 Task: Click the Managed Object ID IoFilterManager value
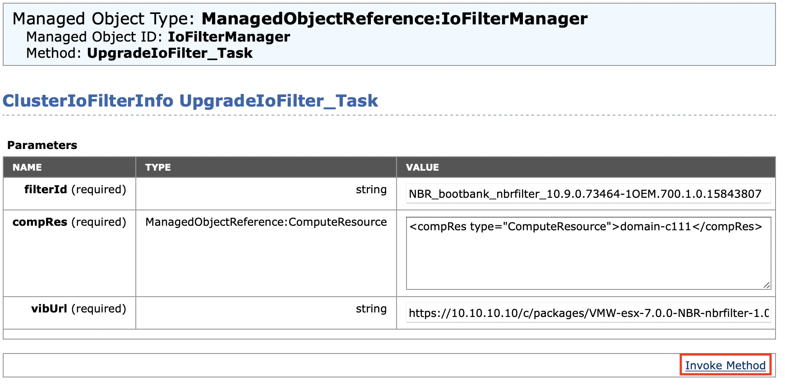pyautogui.click(x=229, y=37)
